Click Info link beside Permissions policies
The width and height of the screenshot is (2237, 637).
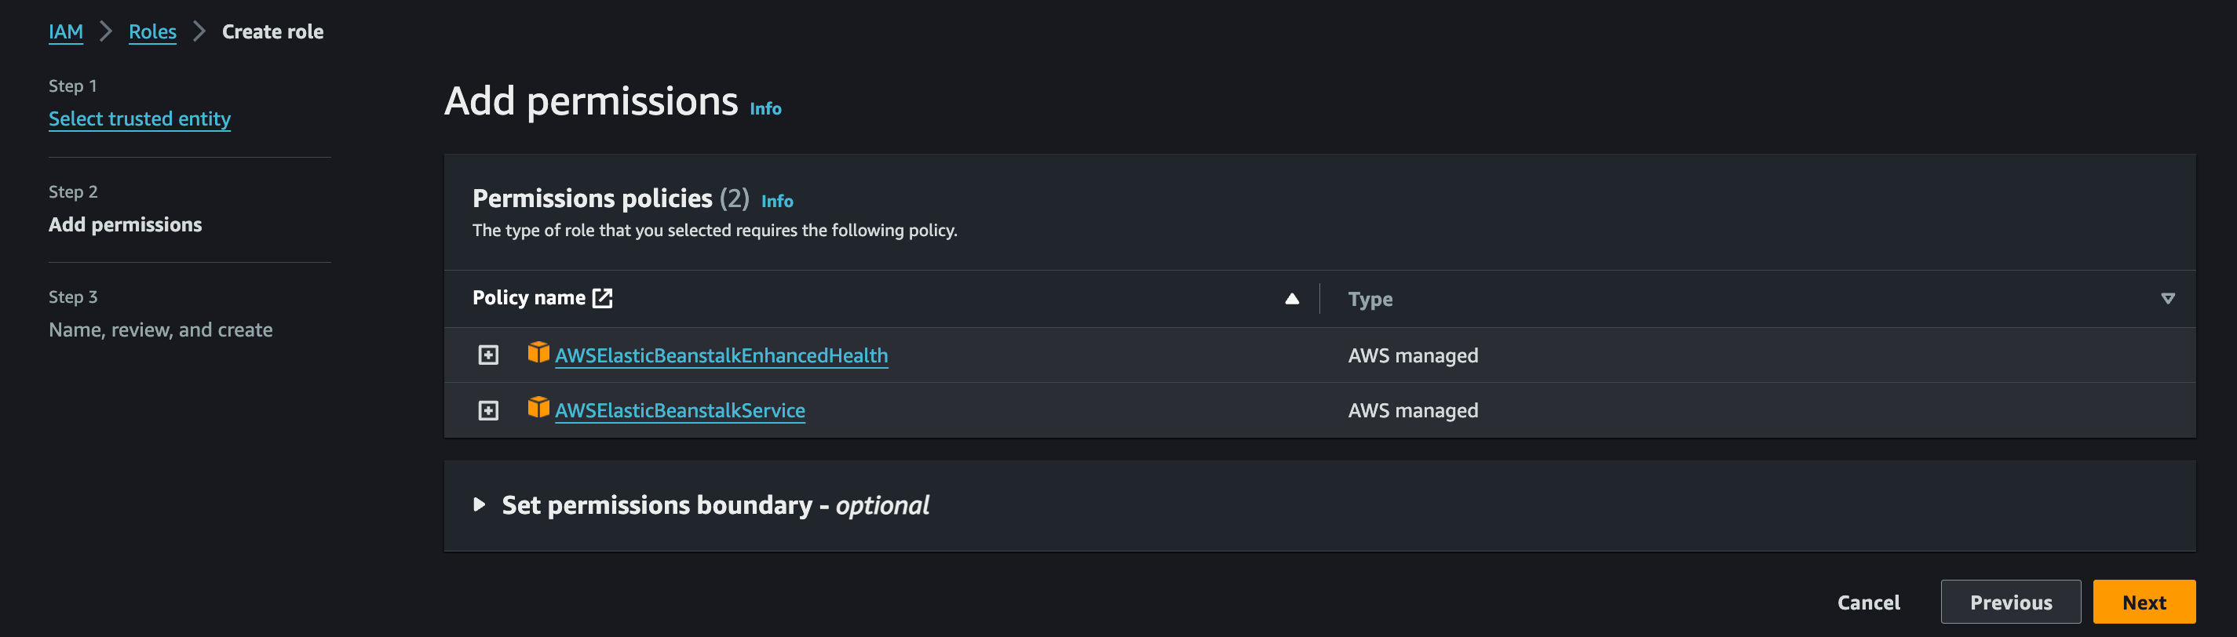[x=776, y=202]
